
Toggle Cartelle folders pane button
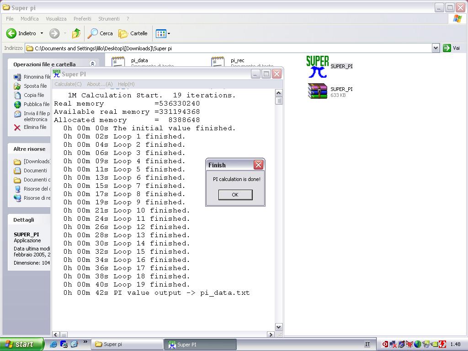tap(133, 33)
